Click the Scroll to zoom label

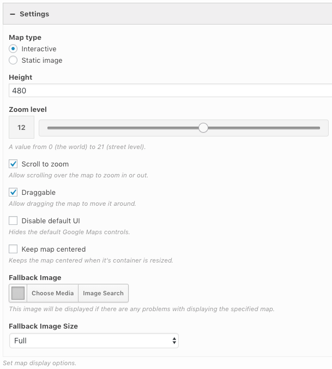click(45, 164)
